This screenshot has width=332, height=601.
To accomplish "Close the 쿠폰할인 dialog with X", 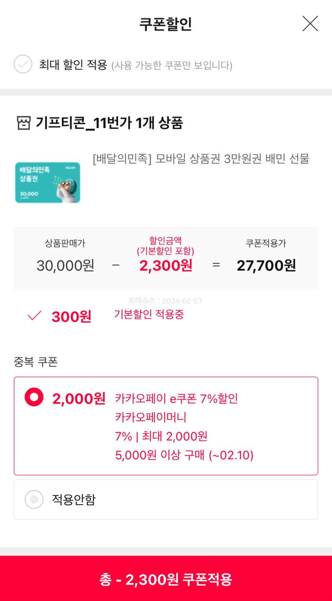I will coord(310,24).
